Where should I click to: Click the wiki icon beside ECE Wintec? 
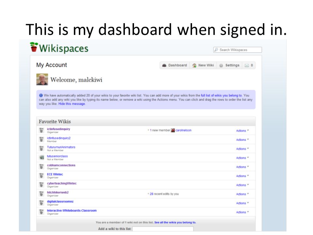click(41, 176)
